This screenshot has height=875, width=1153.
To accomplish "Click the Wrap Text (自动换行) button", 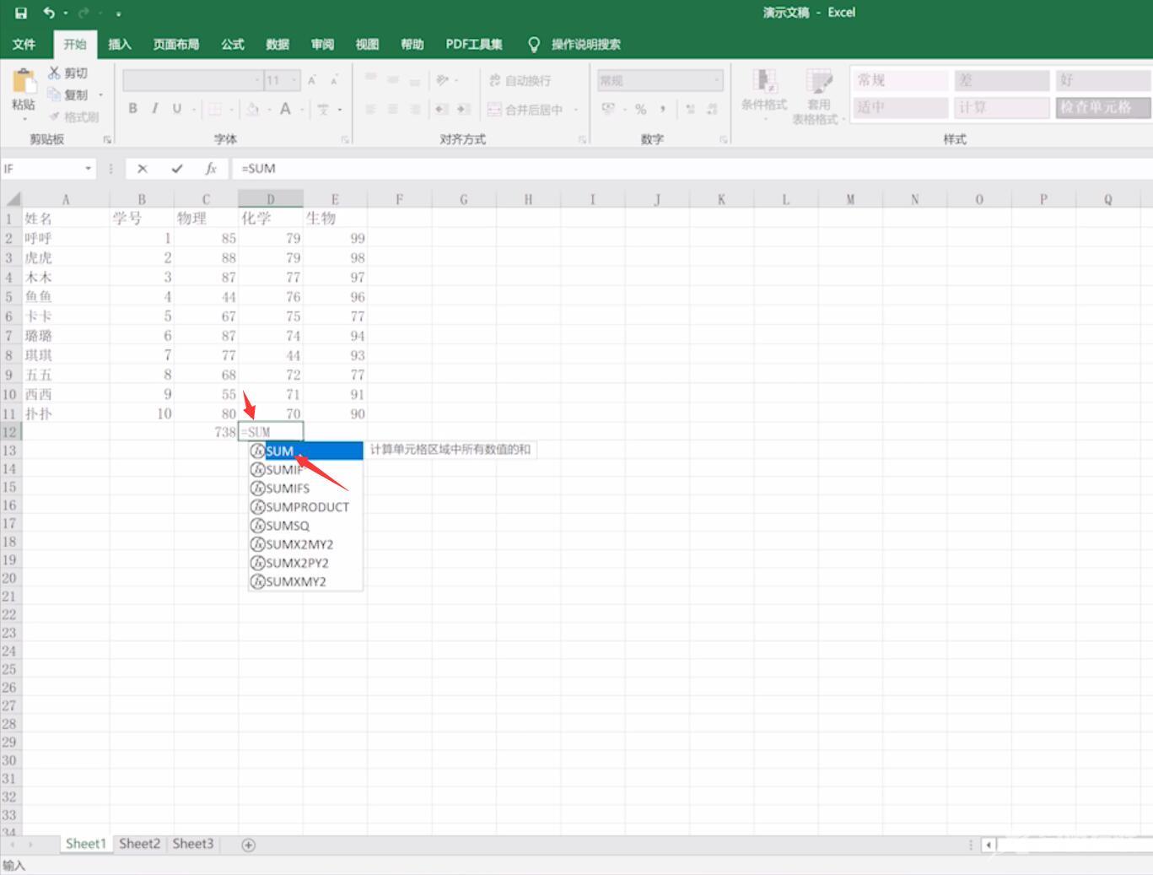I will point(520,80).
